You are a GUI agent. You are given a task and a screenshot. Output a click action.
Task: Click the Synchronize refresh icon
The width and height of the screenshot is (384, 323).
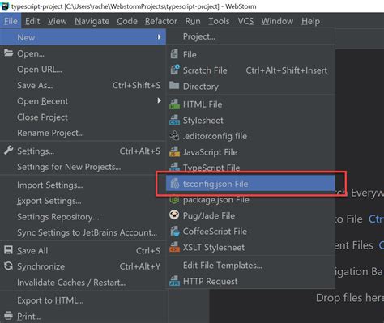pos(8,266)
